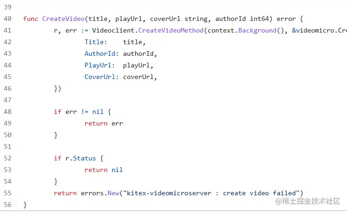Click line number 45
The height and width of the screenshot is (212, 347).
(x=7, y=77)
